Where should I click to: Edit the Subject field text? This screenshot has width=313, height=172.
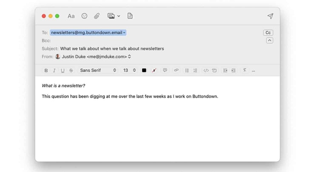click(x=112, y=49)
